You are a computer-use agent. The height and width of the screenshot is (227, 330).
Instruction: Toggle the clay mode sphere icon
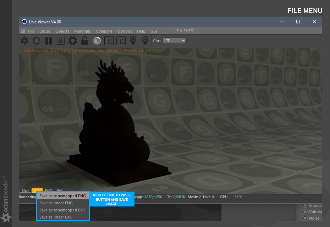[x=97, y=41]
